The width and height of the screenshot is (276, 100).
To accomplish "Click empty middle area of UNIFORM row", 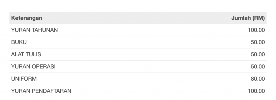I will [138, 79].
